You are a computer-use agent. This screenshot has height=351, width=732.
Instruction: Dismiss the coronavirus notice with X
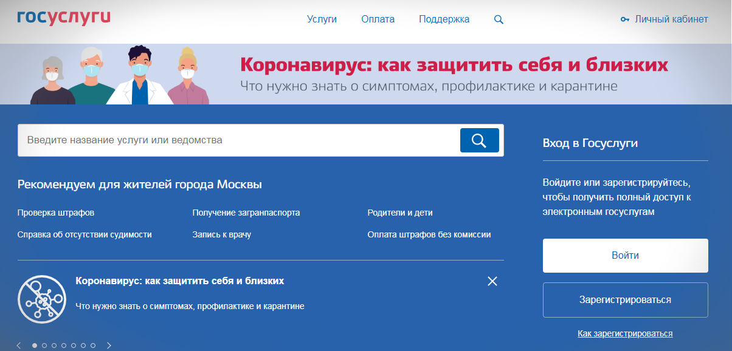click(492, 281)
